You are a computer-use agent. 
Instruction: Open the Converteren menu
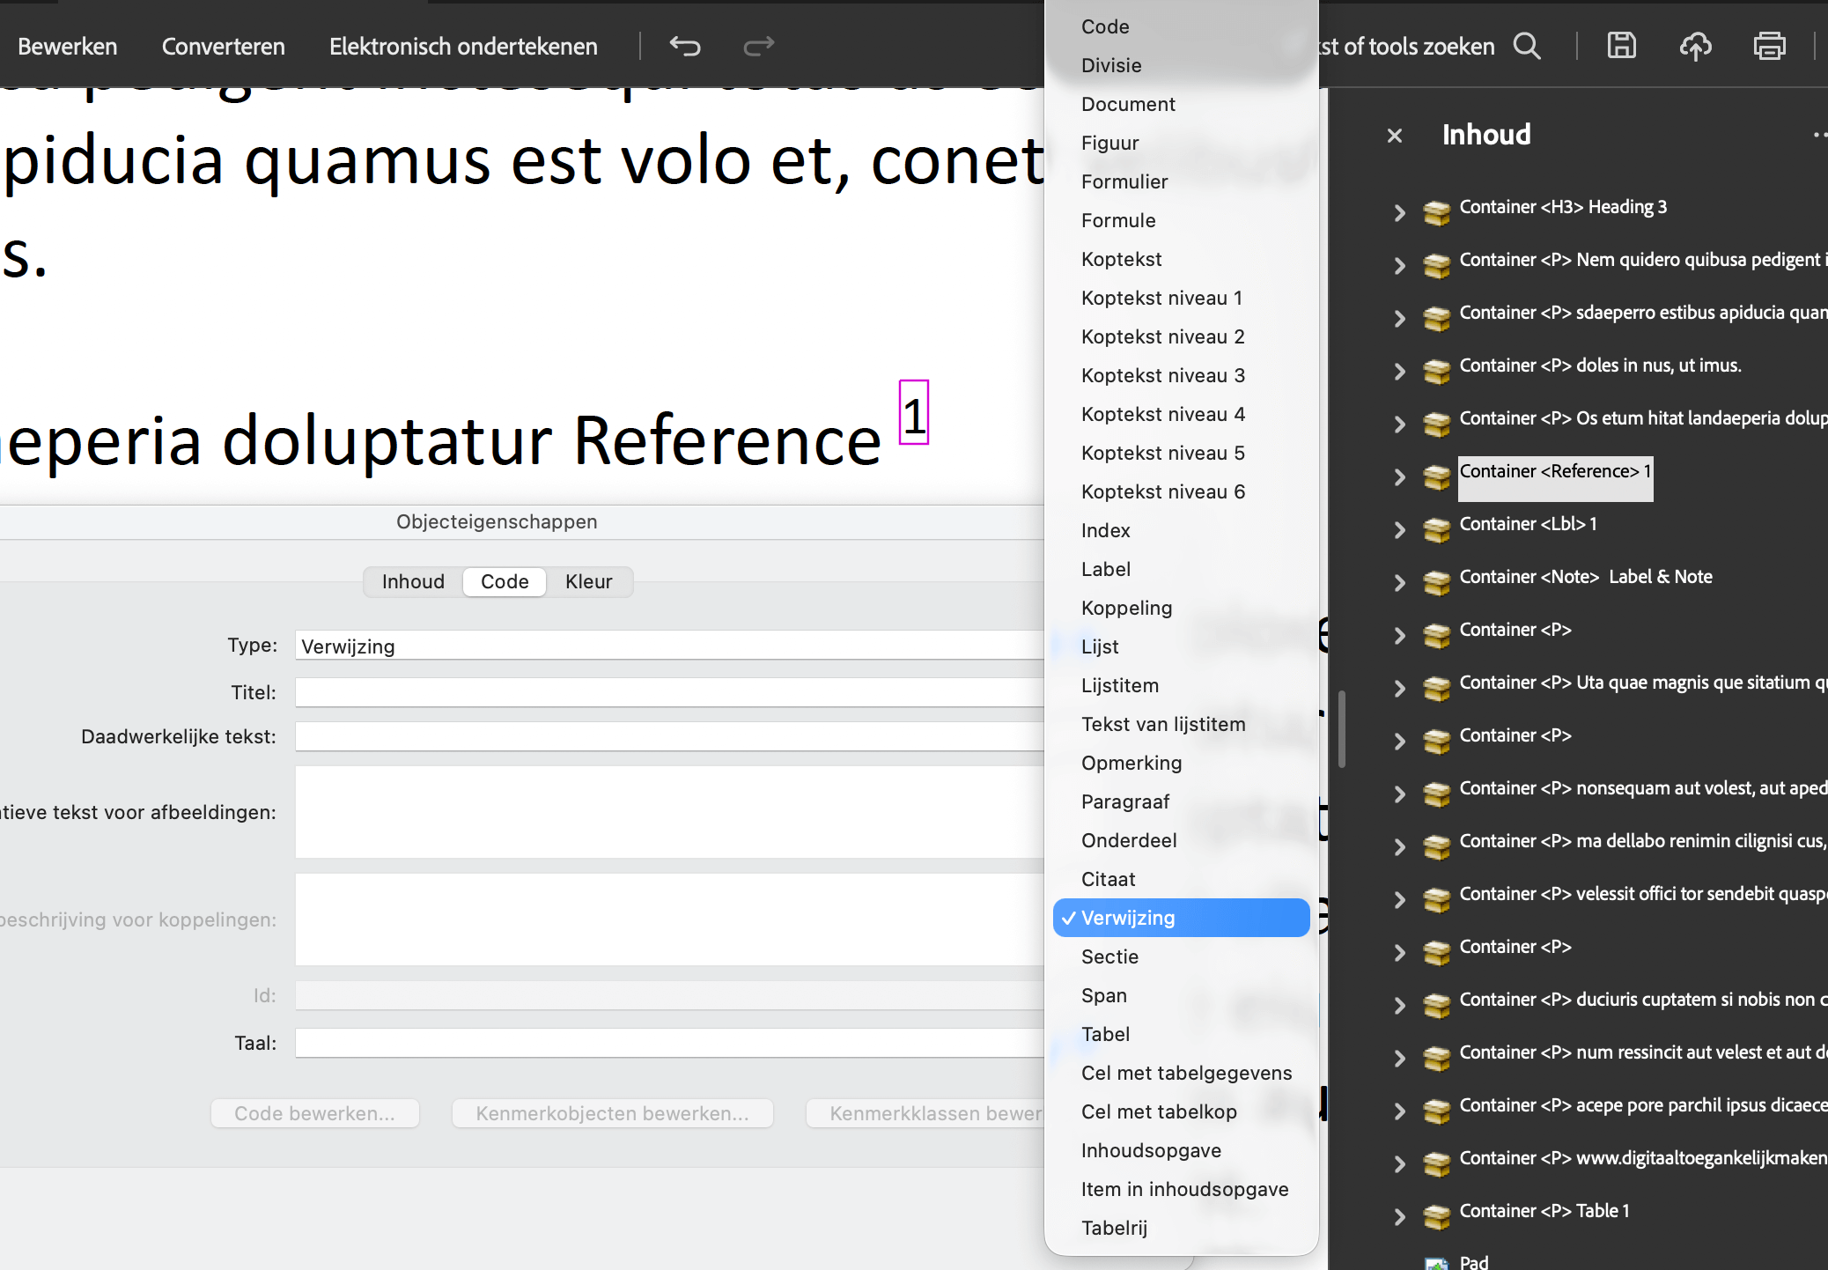(x=223, y=46)
